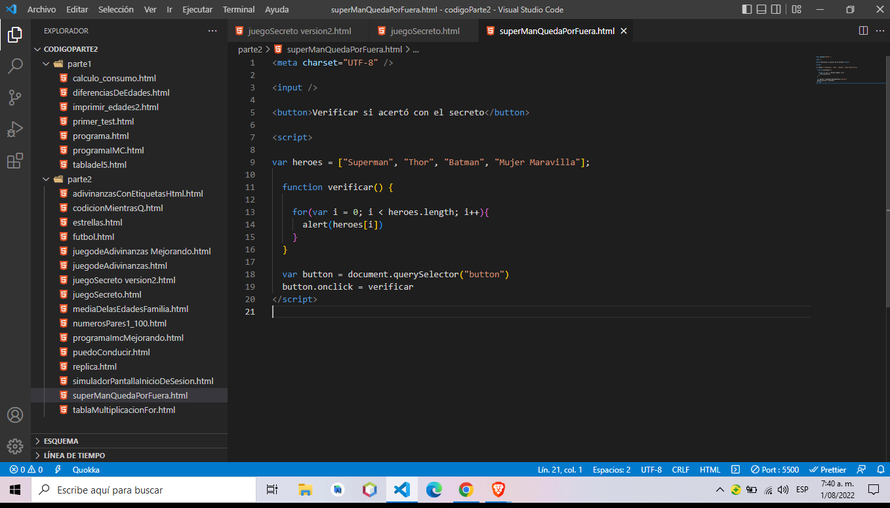
Task: Open Brave browser from the taskbar
Action: tap(498, 490)
